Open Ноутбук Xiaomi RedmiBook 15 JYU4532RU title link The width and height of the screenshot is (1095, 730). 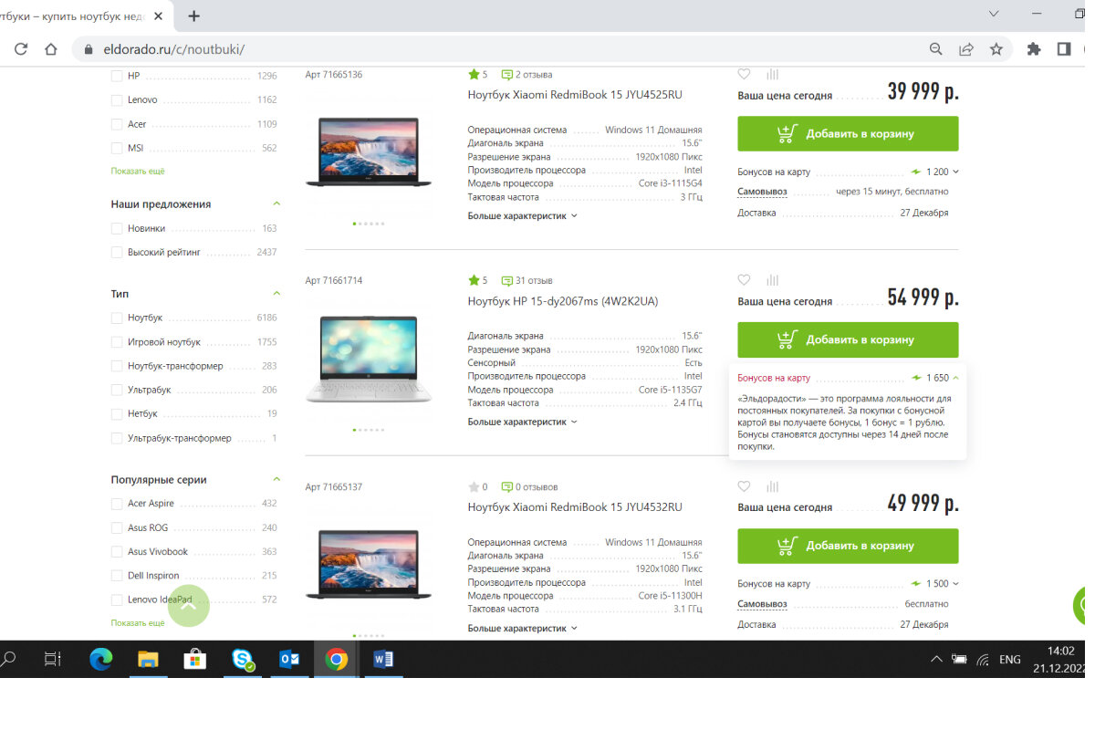point(575,507)
